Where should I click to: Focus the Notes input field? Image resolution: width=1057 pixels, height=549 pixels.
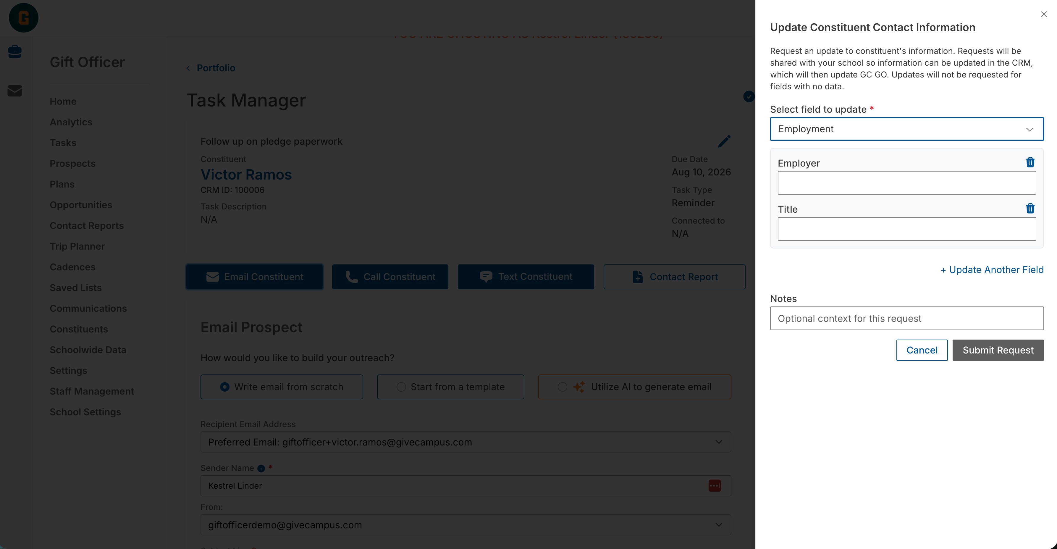coord(906,318)
